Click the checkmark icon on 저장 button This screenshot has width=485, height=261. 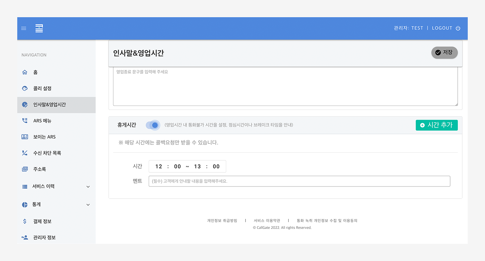click(438, 52)
